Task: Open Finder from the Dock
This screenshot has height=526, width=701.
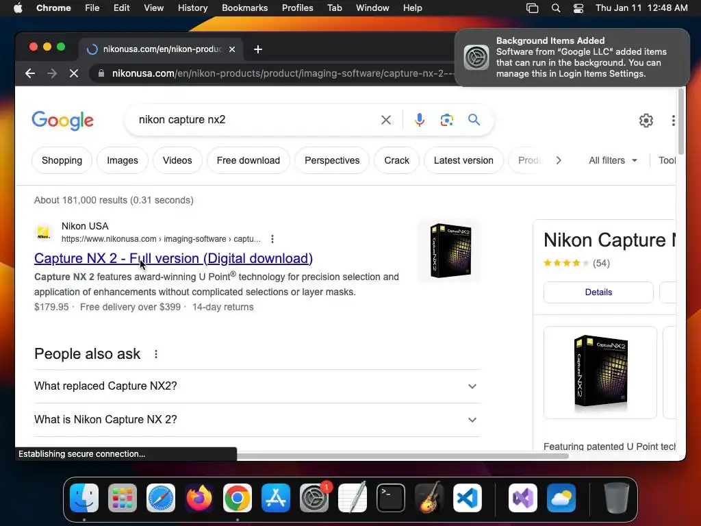Action: [84, 498]
